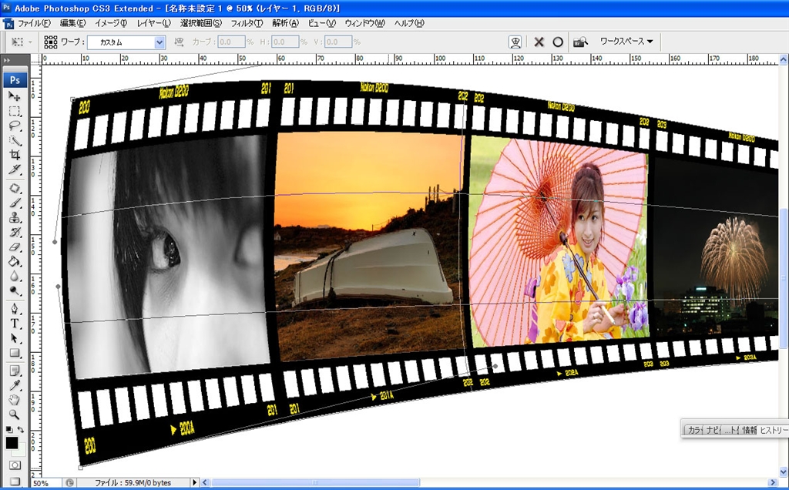Click the black foreground color swatch
Image resolution: width=789 pixels, height=490 pixels.
[x=12, y=443]
